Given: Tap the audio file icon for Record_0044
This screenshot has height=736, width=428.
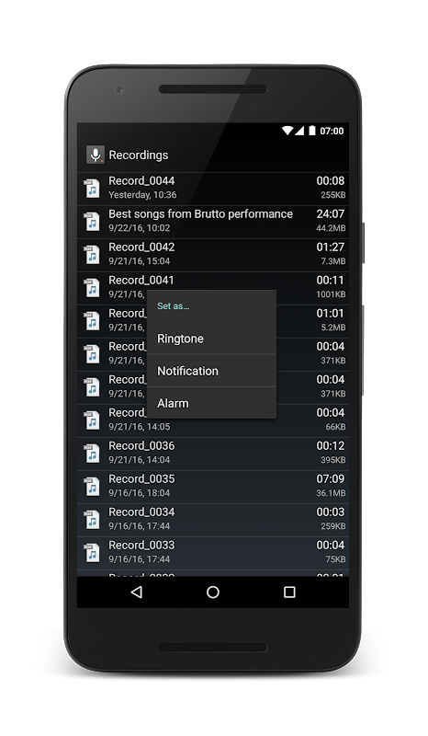Looking at the screenshot, I should [92, 189].
